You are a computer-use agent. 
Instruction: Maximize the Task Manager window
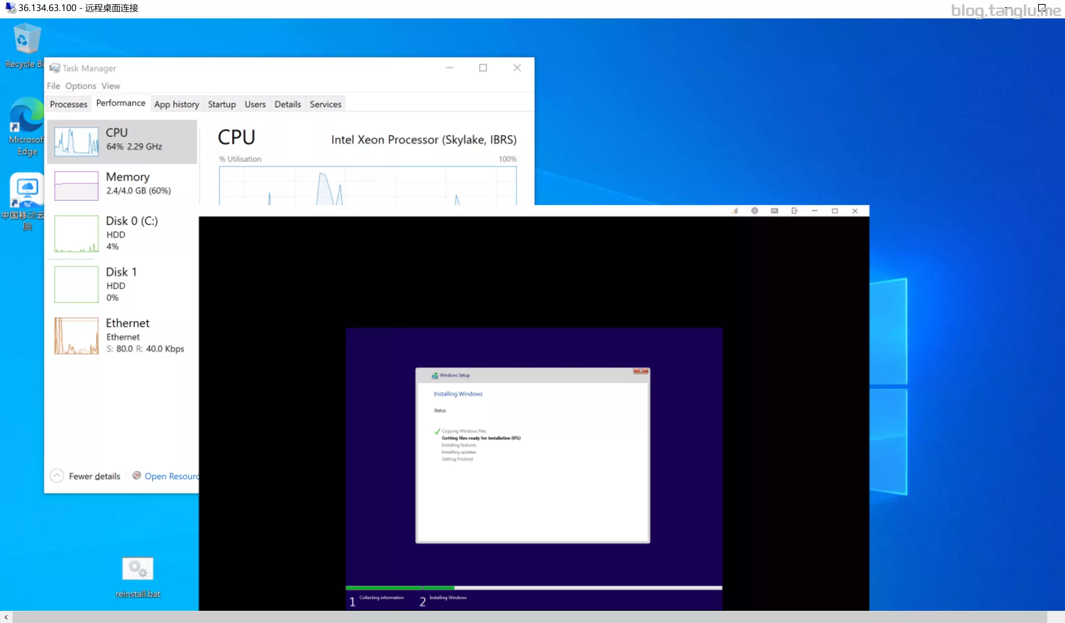point(483,68)
